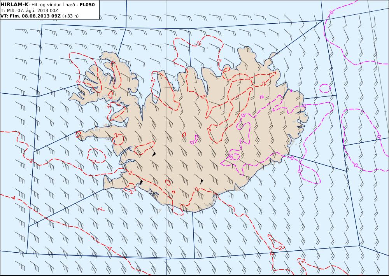Select the HIRLAM-K model title
The width and height of the screenshot is (389, 276).
click(14, 4)
